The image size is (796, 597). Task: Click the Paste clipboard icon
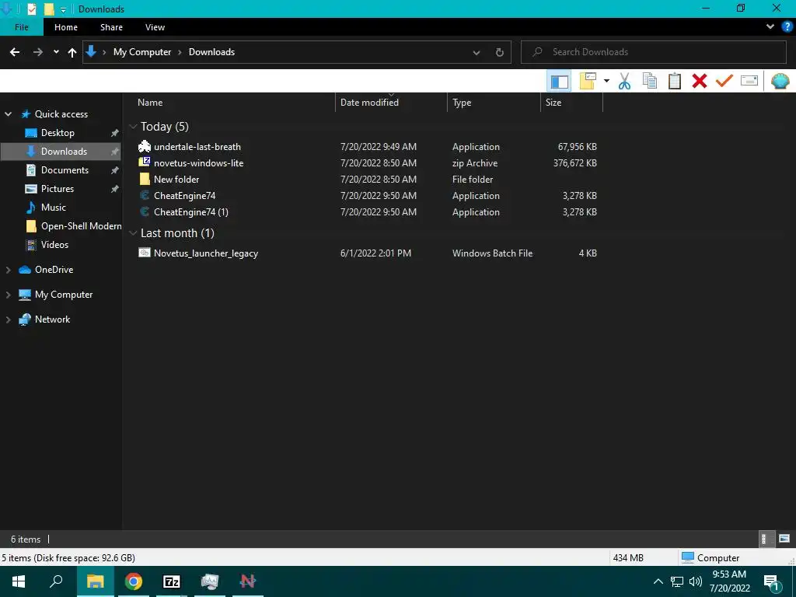pos(674,81)
